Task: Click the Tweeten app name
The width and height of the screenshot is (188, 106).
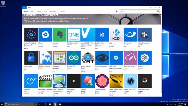Action: tap(27, 90)
